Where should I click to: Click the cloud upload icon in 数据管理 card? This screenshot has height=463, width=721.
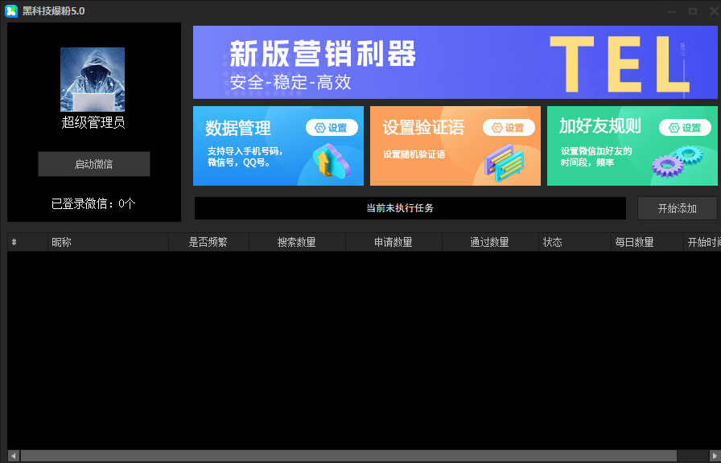tap(330, 162)
